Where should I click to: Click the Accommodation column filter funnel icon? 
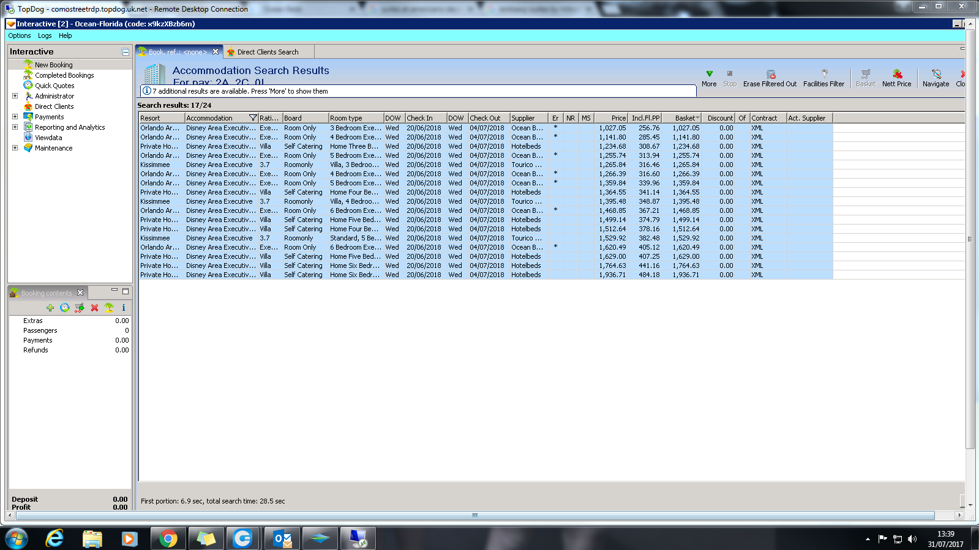[x=253, y=118]
